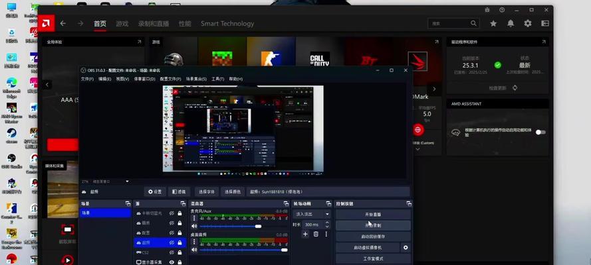Switch to the 性能 tab

click(185, 24)
